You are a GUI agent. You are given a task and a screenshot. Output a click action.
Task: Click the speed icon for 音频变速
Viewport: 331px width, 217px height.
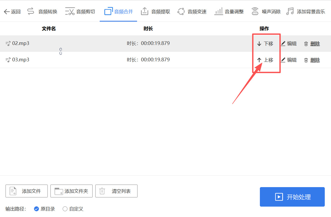tap(181, 11)
